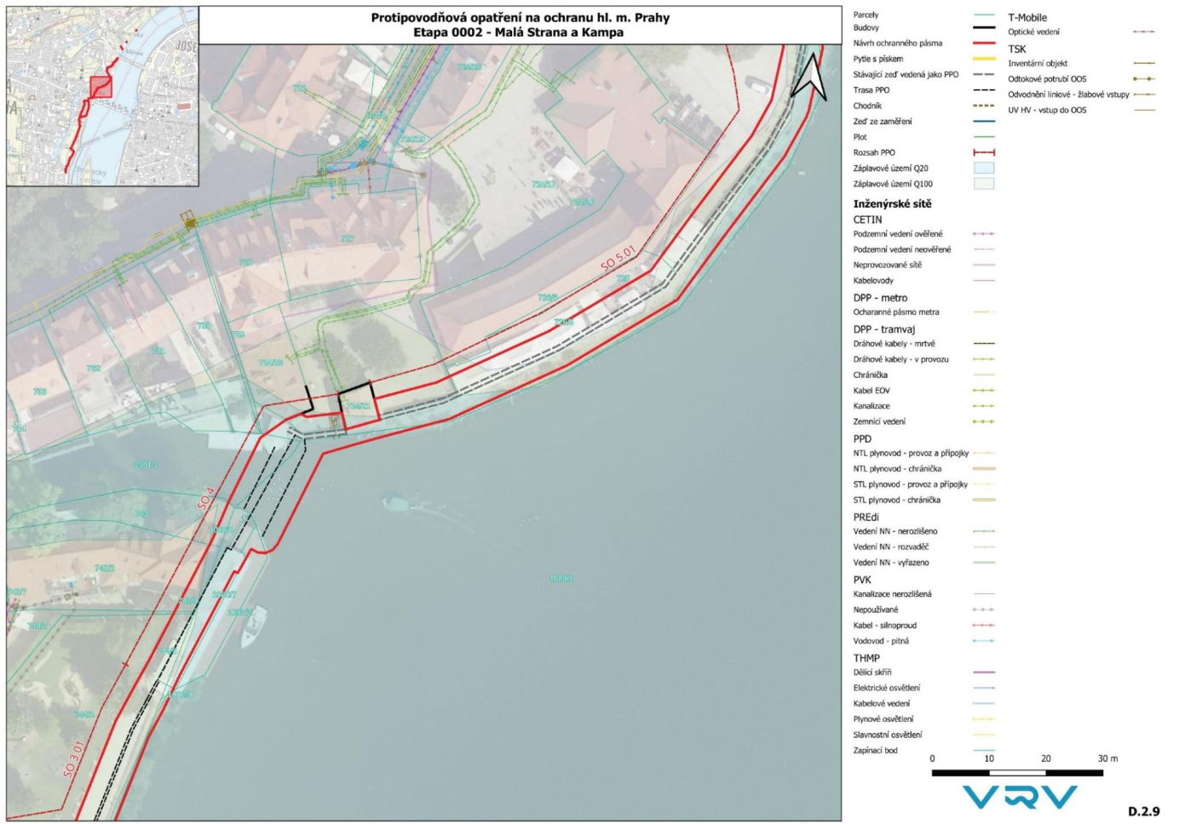
Task: Click the 'SO 4' label on the map
Action: (x=205, y=498)
